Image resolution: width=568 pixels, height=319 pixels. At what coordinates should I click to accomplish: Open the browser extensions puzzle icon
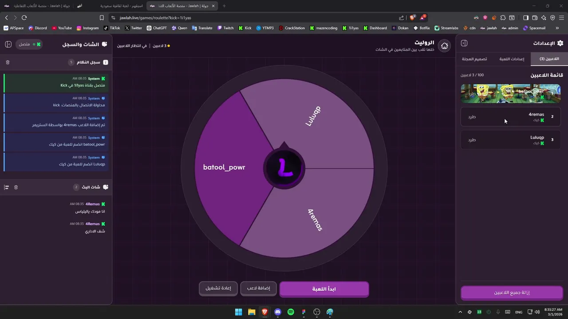click(503, 18)
